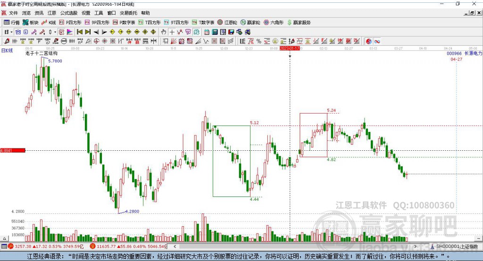Expand the candlestick style dropdown arrow
This screenshot has height=261, width=483.
(55, 32)
